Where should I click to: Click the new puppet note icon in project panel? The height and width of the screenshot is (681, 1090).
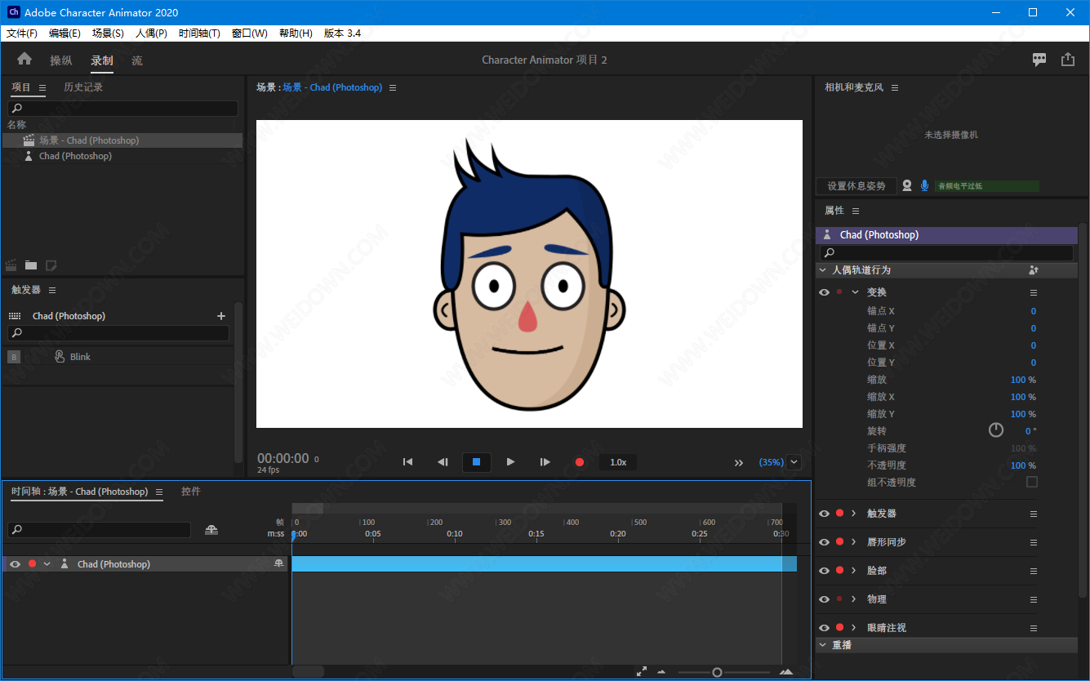point(51,265)
